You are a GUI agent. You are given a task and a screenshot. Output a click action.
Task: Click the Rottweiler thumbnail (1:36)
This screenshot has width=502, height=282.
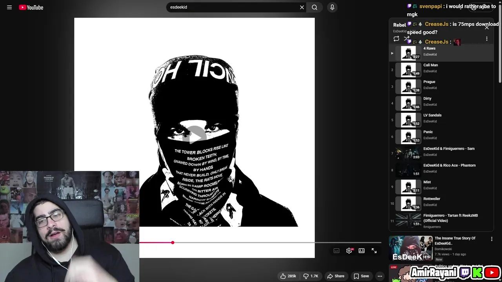tap(408, 203)
